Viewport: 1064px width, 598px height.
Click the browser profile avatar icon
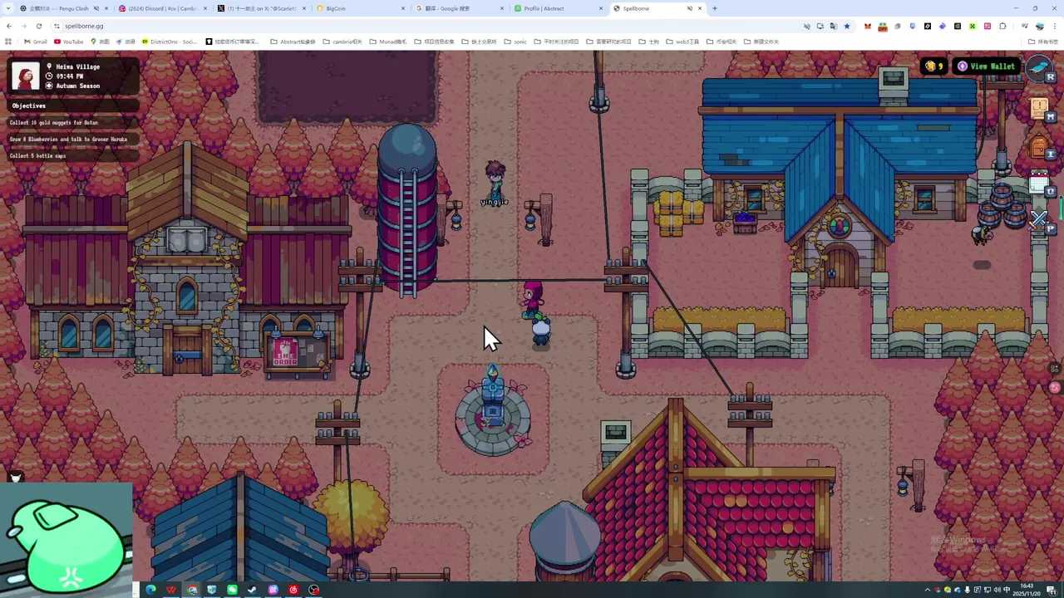[1039, 26]
